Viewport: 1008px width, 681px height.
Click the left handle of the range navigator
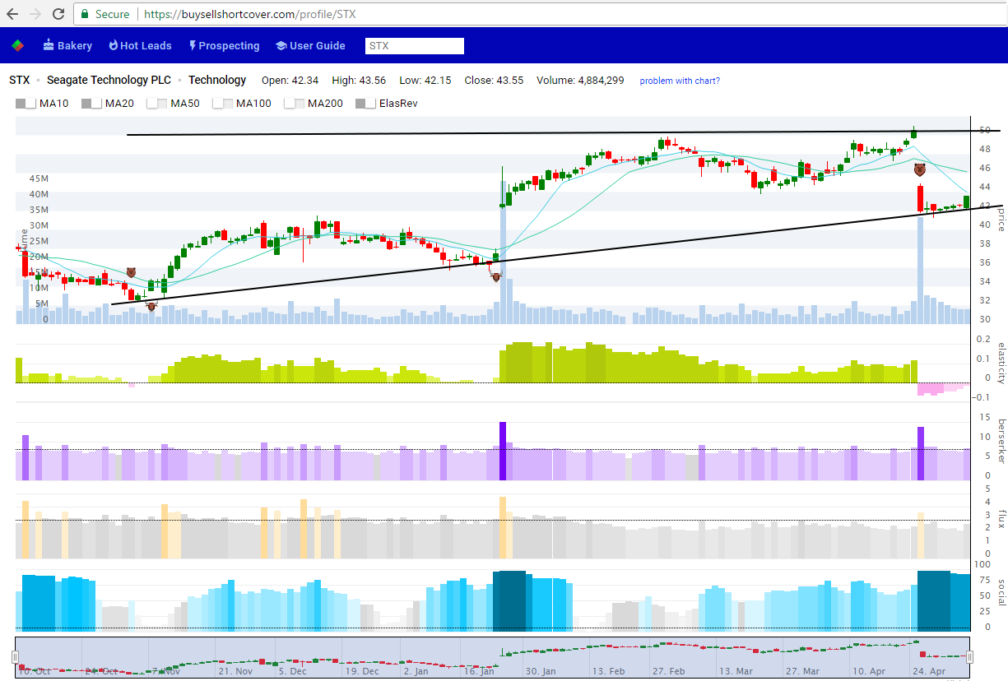(x=15, y=657)
